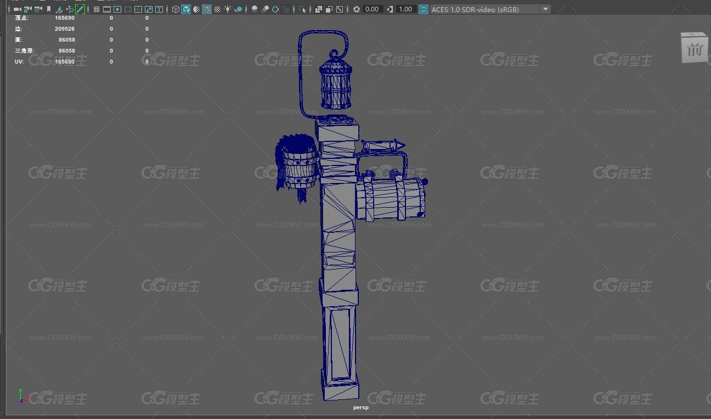Toggle Multisample Anti-aliasing icon

tap(275, 9)
